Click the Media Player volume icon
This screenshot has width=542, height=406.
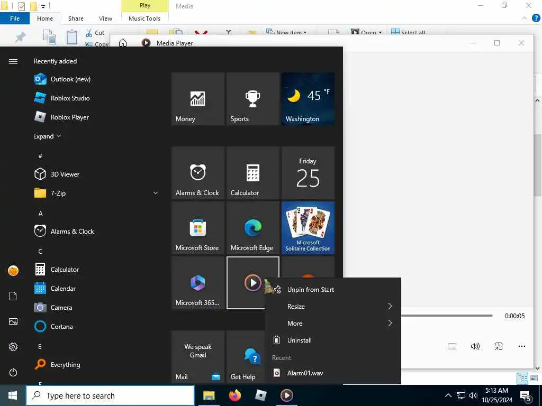[475, 346]
